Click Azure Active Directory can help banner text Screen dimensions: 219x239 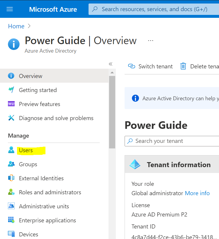pos(181,98)
